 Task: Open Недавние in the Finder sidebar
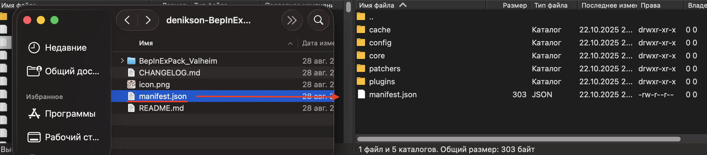65,48
